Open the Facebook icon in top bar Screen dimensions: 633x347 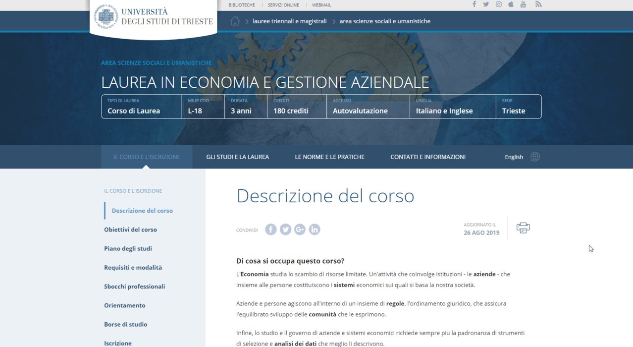click(474, 4)
